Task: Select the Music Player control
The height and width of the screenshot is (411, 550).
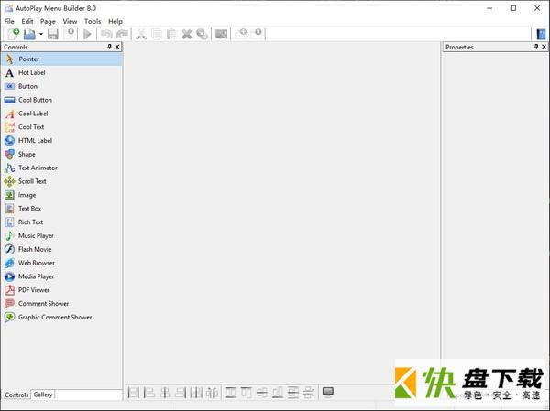Action: click(x=61, y=235)
